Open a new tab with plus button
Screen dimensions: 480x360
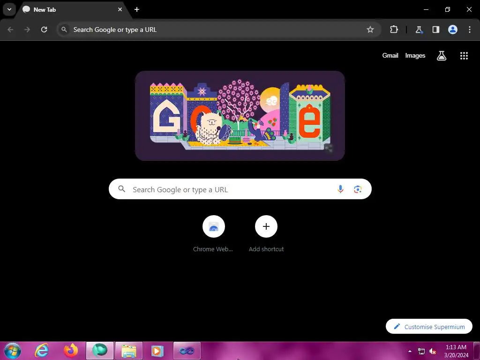point(137,9)
